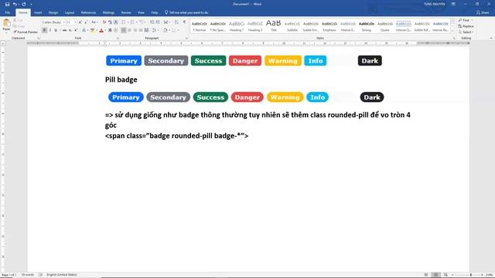Switch to Print Layout view

435,275
